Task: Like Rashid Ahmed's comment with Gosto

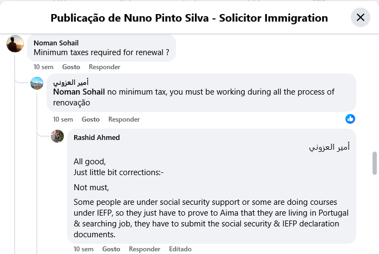Action: pos(111,249)
